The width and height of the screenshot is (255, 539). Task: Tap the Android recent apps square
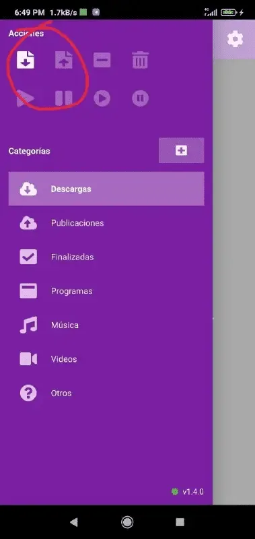180,522
